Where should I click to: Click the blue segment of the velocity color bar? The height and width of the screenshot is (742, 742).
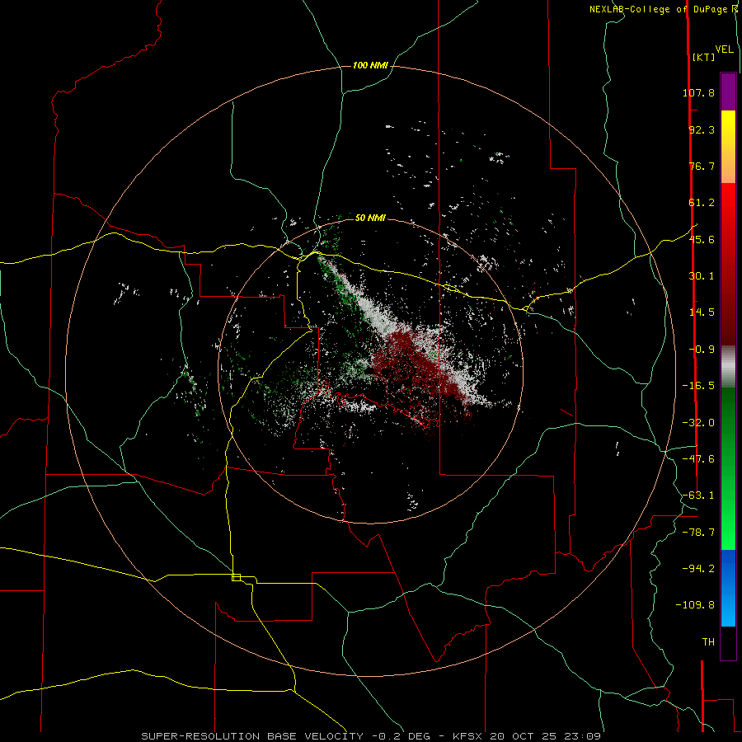(728, 588)
